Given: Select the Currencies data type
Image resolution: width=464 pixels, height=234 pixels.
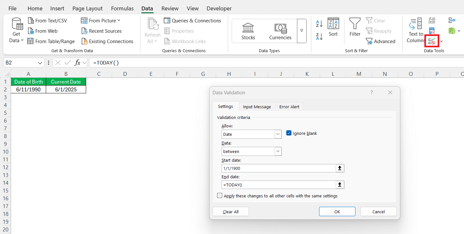Looking at the screenshot, I should [x=280, y=31].
